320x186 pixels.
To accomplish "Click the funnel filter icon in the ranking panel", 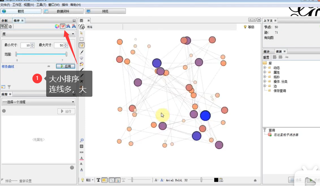I will point(9,87).
